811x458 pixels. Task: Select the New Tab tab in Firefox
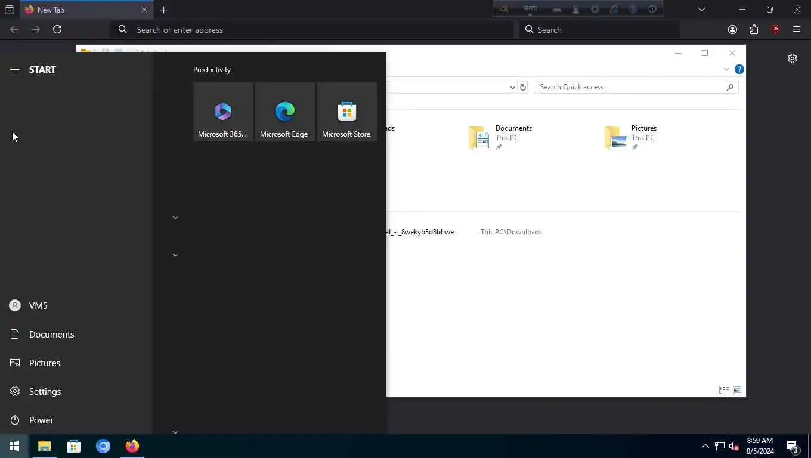pyautogui.click(x=87, y=10)
